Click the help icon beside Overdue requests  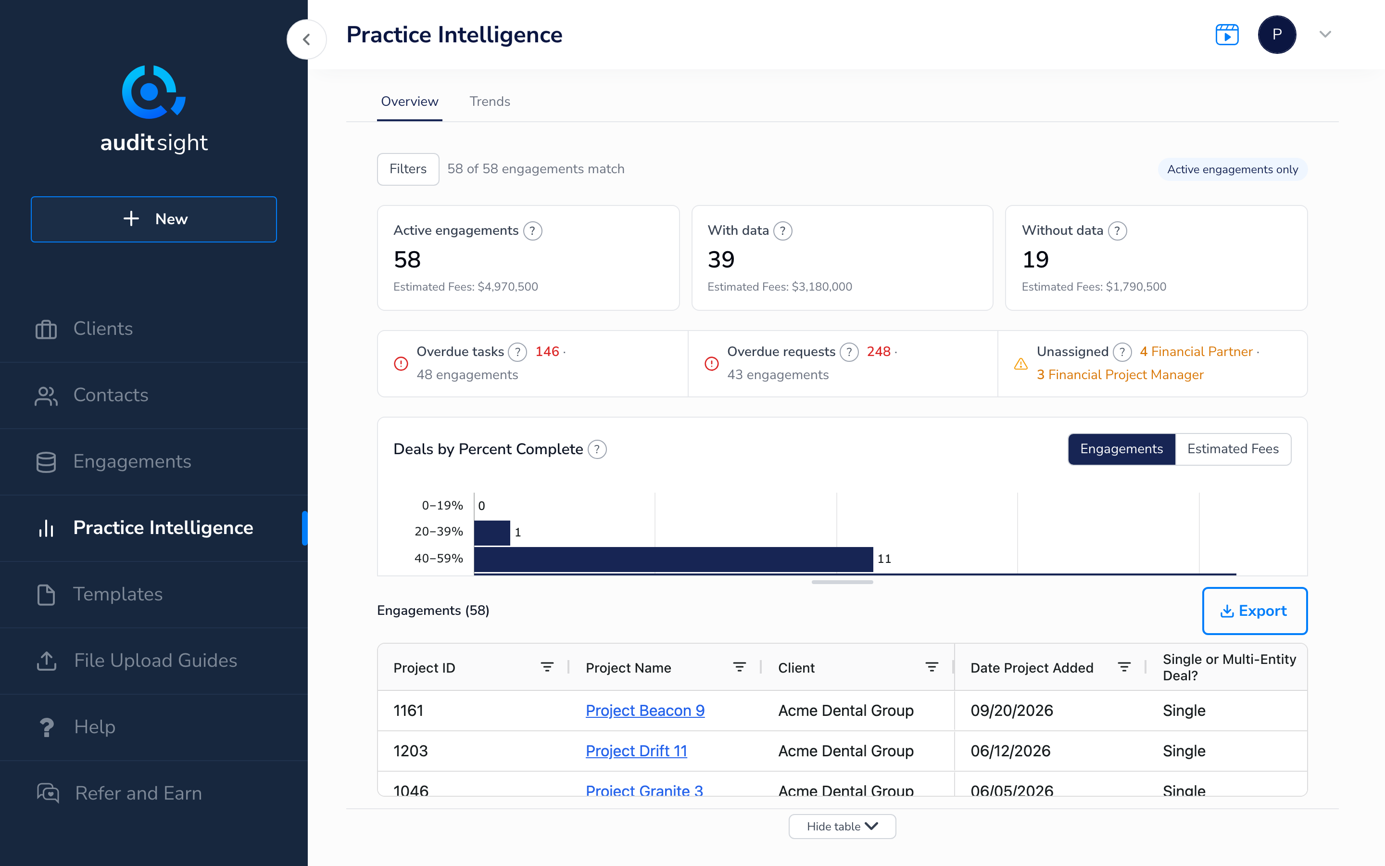click(849, 352)
